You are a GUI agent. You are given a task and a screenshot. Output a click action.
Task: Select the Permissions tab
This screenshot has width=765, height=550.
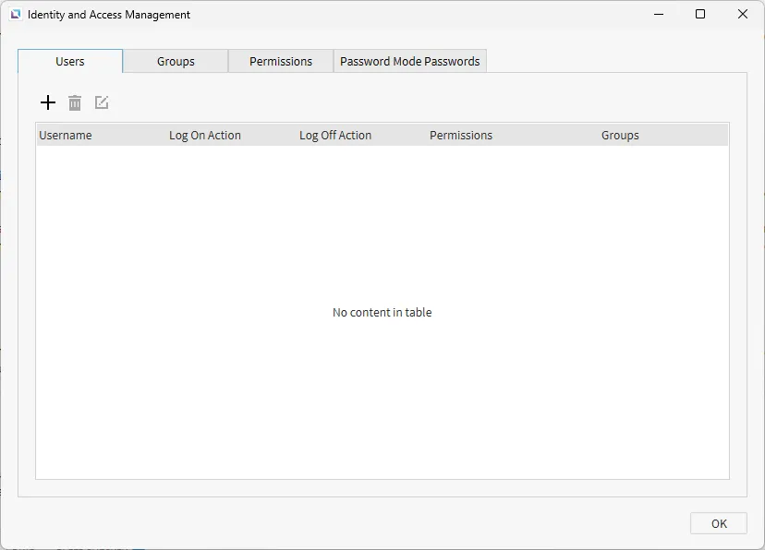281,61
